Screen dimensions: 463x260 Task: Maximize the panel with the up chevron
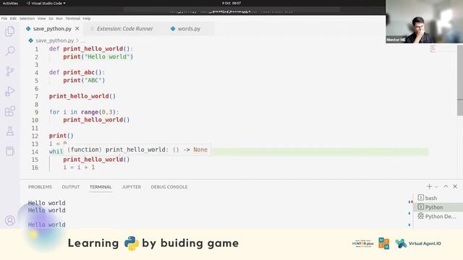[x=446, y=186]
